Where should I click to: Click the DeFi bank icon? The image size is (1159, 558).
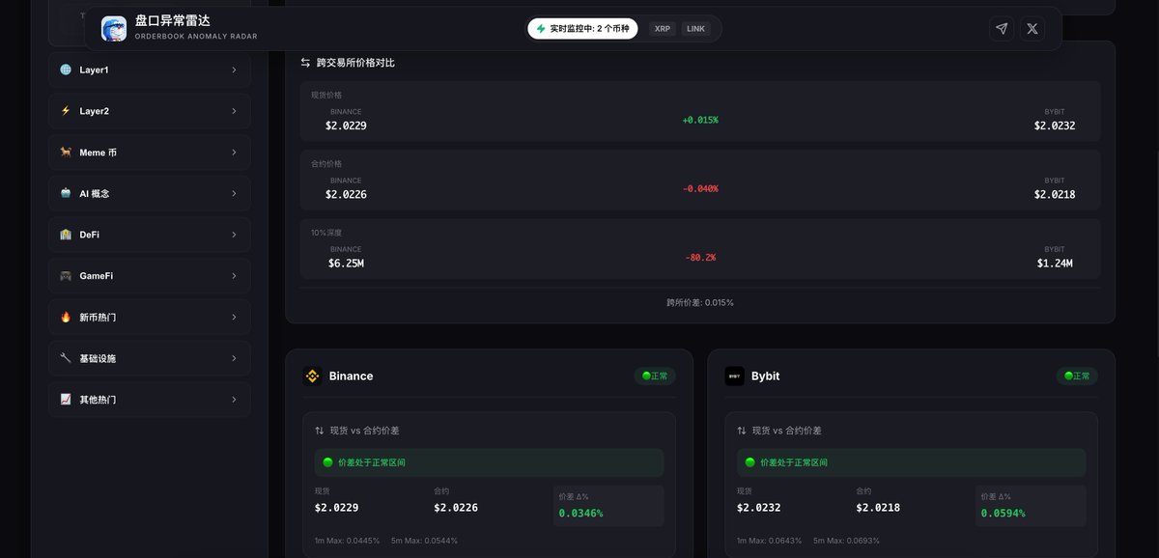pos(66,235)
